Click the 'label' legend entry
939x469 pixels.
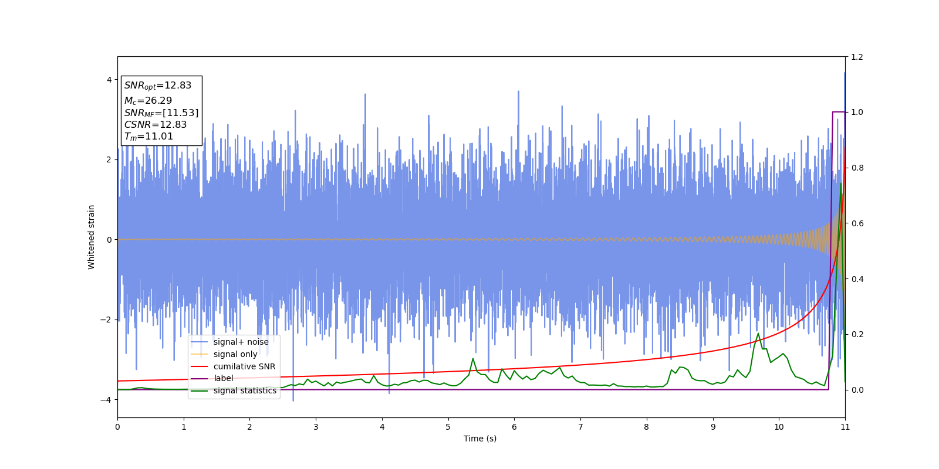point(223,378)
